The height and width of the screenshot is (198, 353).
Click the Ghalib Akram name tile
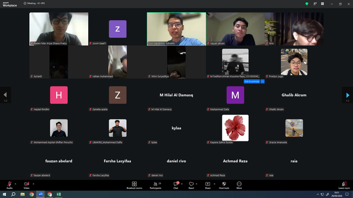click(294, 95)
